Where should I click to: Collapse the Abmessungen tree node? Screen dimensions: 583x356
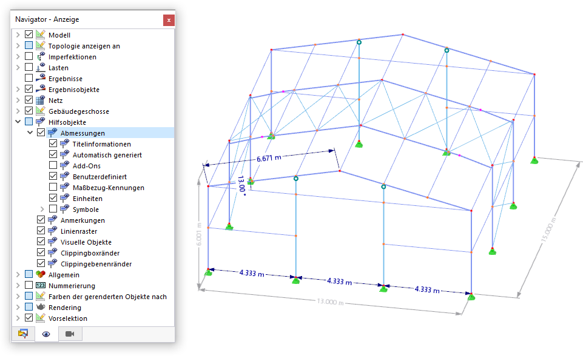point(30,133)
